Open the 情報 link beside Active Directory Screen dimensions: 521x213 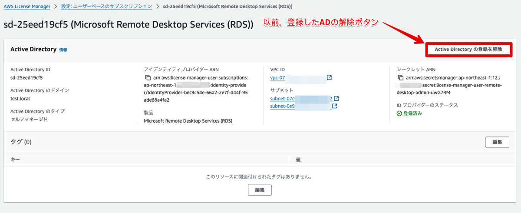63,50
